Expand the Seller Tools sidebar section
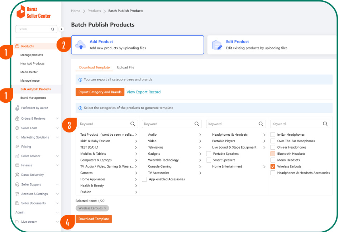 [57, 128]
